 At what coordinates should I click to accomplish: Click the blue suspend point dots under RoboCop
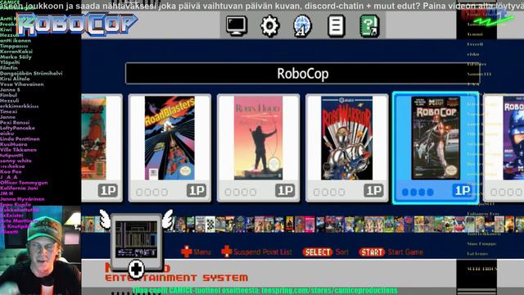coord(418,193)
